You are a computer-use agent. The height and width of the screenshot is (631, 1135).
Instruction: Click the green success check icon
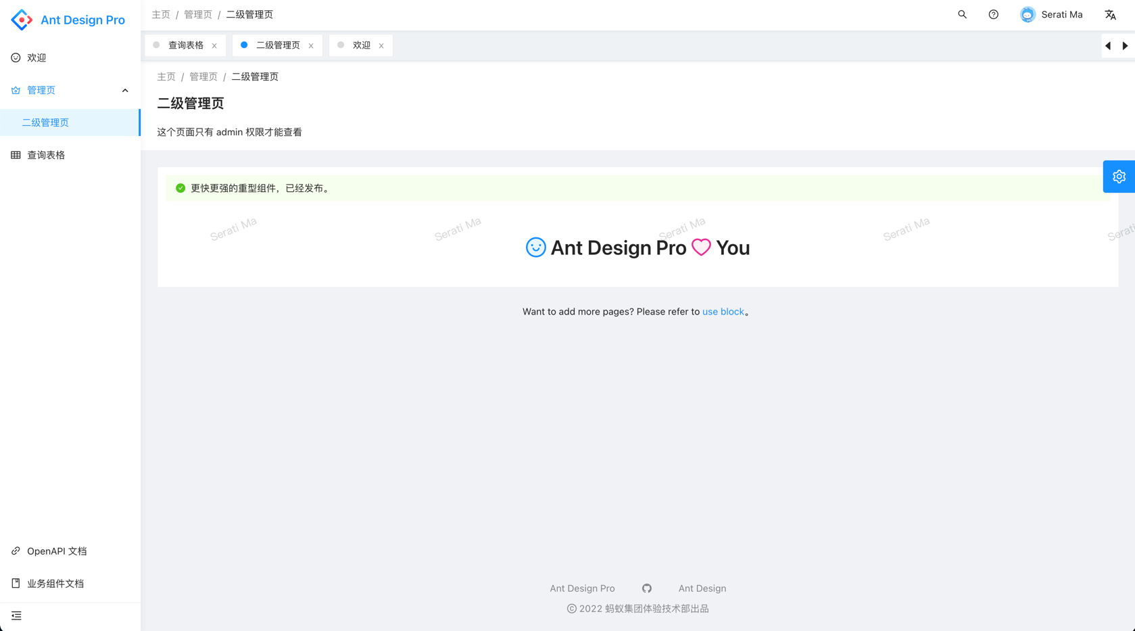(x=180, y=188)
